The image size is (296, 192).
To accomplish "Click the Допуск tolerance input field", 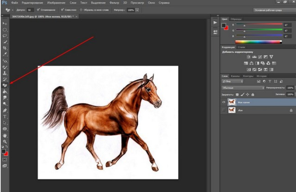I will 31,10.
